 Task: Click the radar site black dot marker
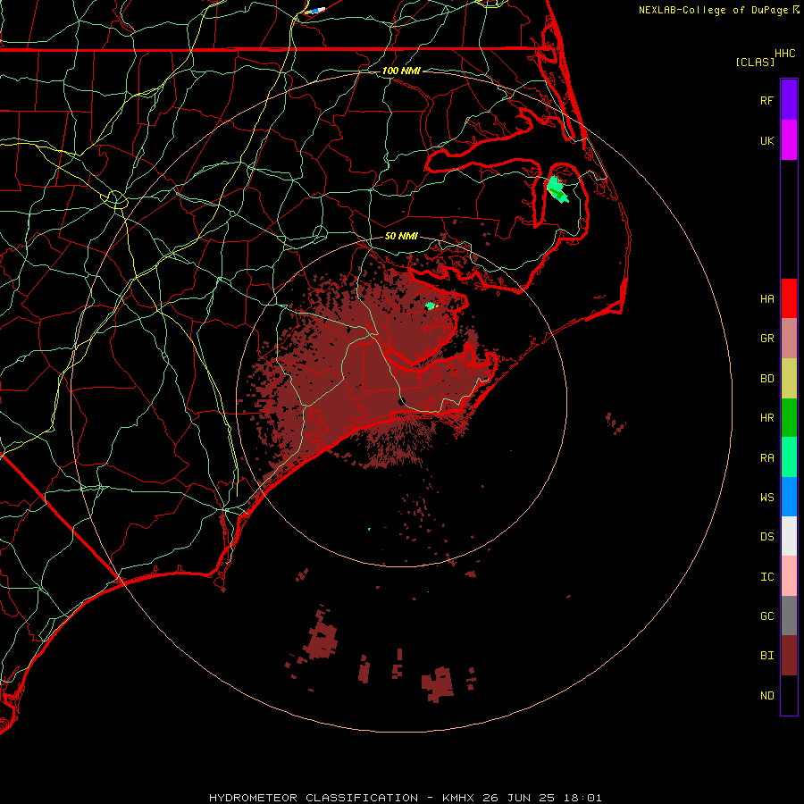click(x=402, y=401)
